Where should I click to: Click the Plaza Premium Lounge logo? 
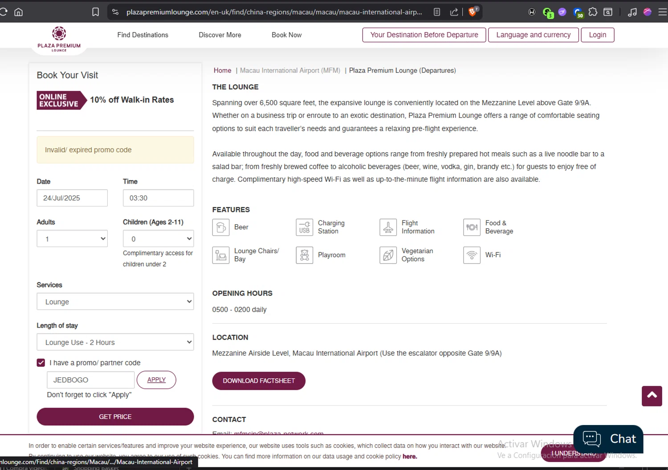[x=59, y=40]
